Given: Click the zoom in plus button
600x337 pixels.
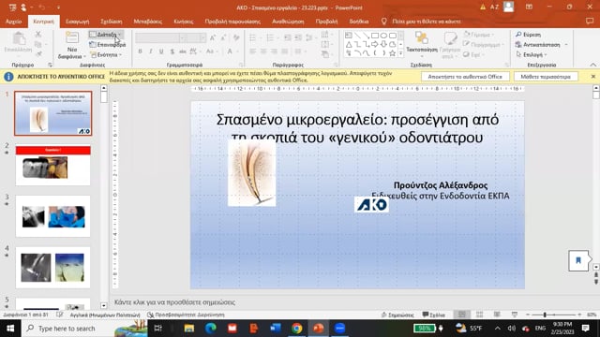Looking at the screenshot, I should tap(579, 315).
